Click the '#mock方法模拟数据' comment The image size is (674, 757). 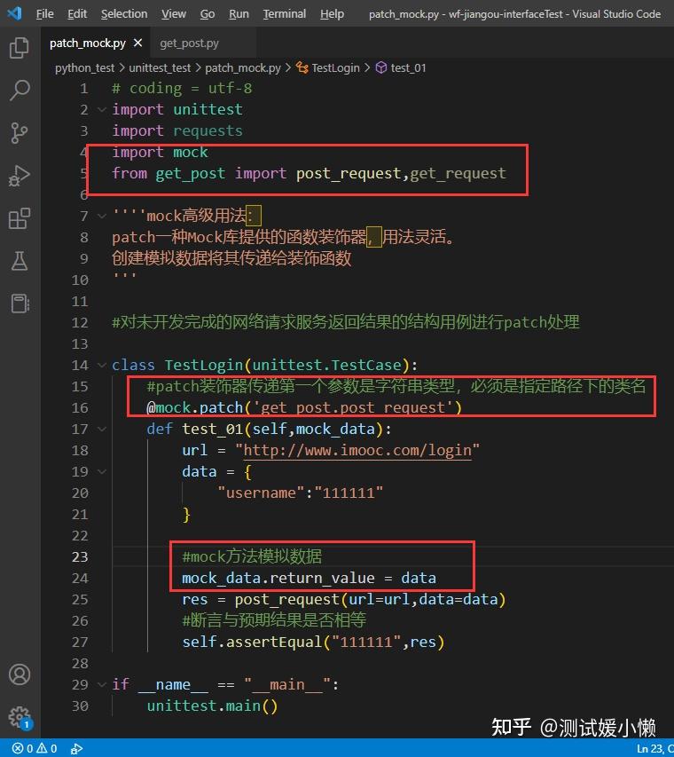click(x=252, y=556)
